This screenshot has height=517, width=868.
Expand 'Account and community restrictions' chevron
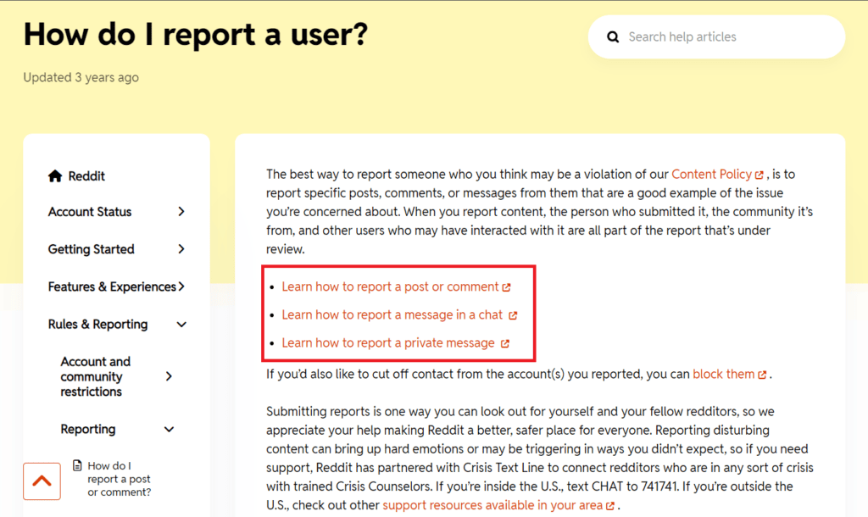coord(169,376)
